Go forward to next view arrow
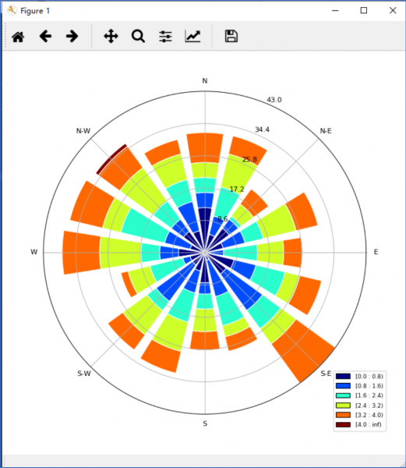The image size is (406, 468). pos(72,37)
